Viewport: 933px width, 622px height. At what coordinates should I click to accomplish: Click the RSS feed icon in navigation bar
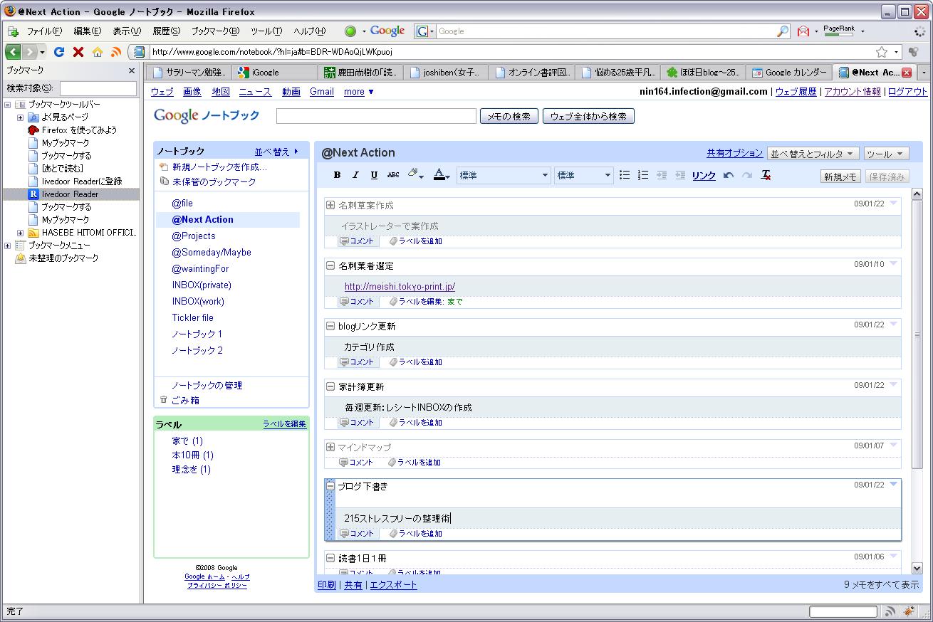116,52
